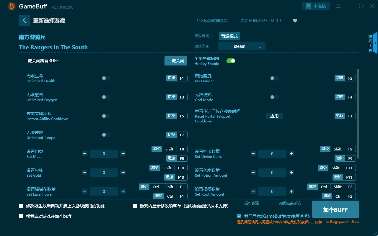Enable the 全局热键启用 hotkey toggle
This screenshot has height=236, width=378.
pos(231,60)
